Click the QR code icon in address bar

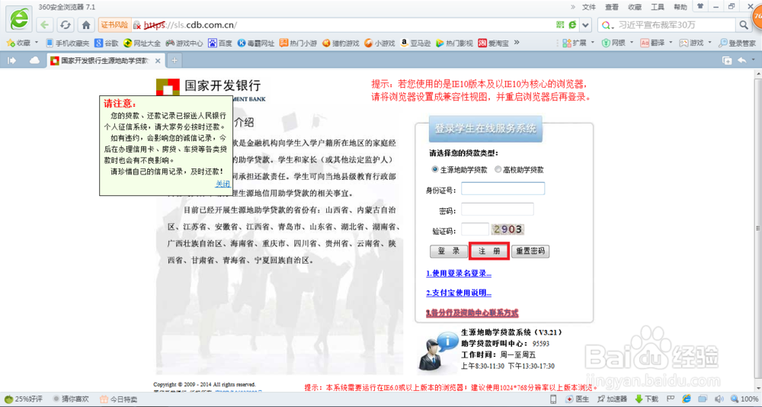560,25
